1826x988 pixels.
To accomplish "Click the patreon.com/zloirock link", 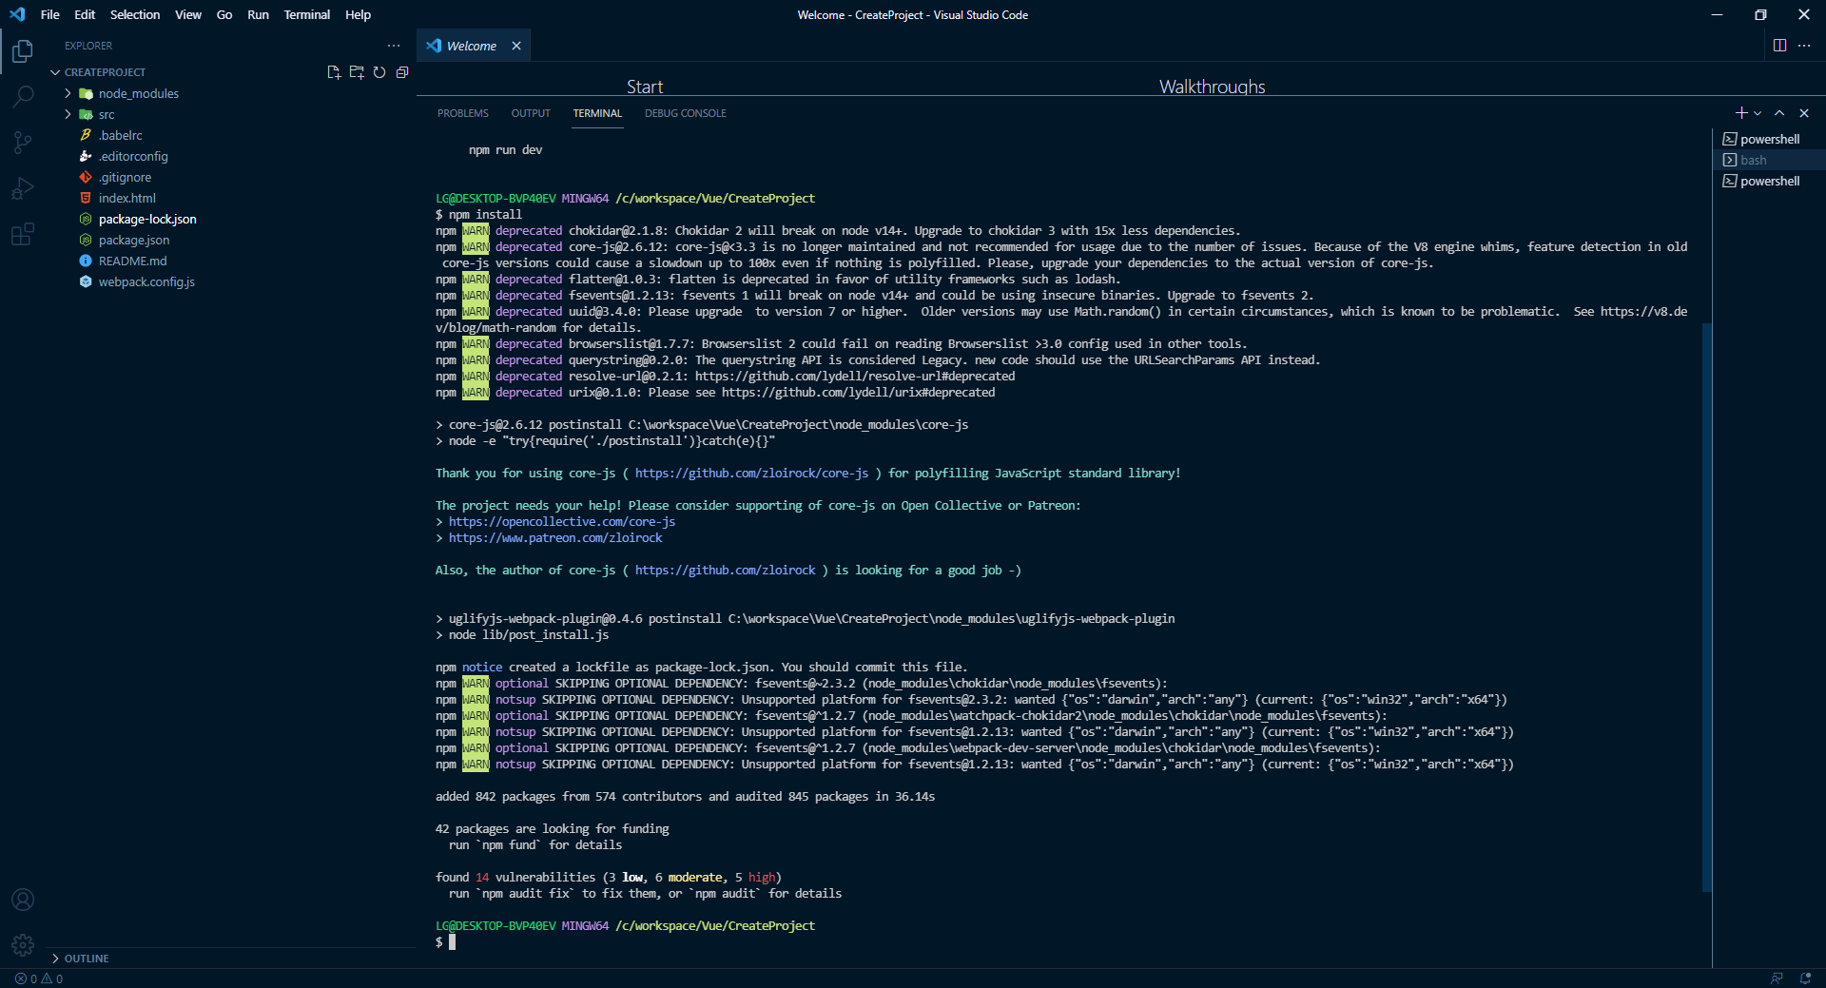I will [x=555, y=537].
